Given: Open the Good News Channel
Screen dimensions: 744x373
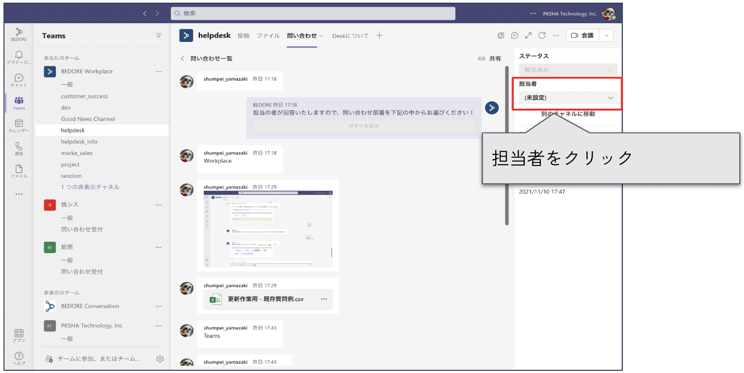Looking at the screenshot, I should pos(88,119).
